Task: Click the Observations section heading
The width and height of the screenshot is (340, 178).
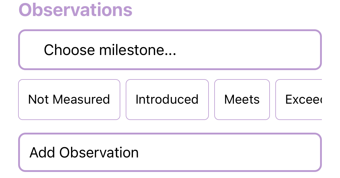Action: tap(76, 10)
